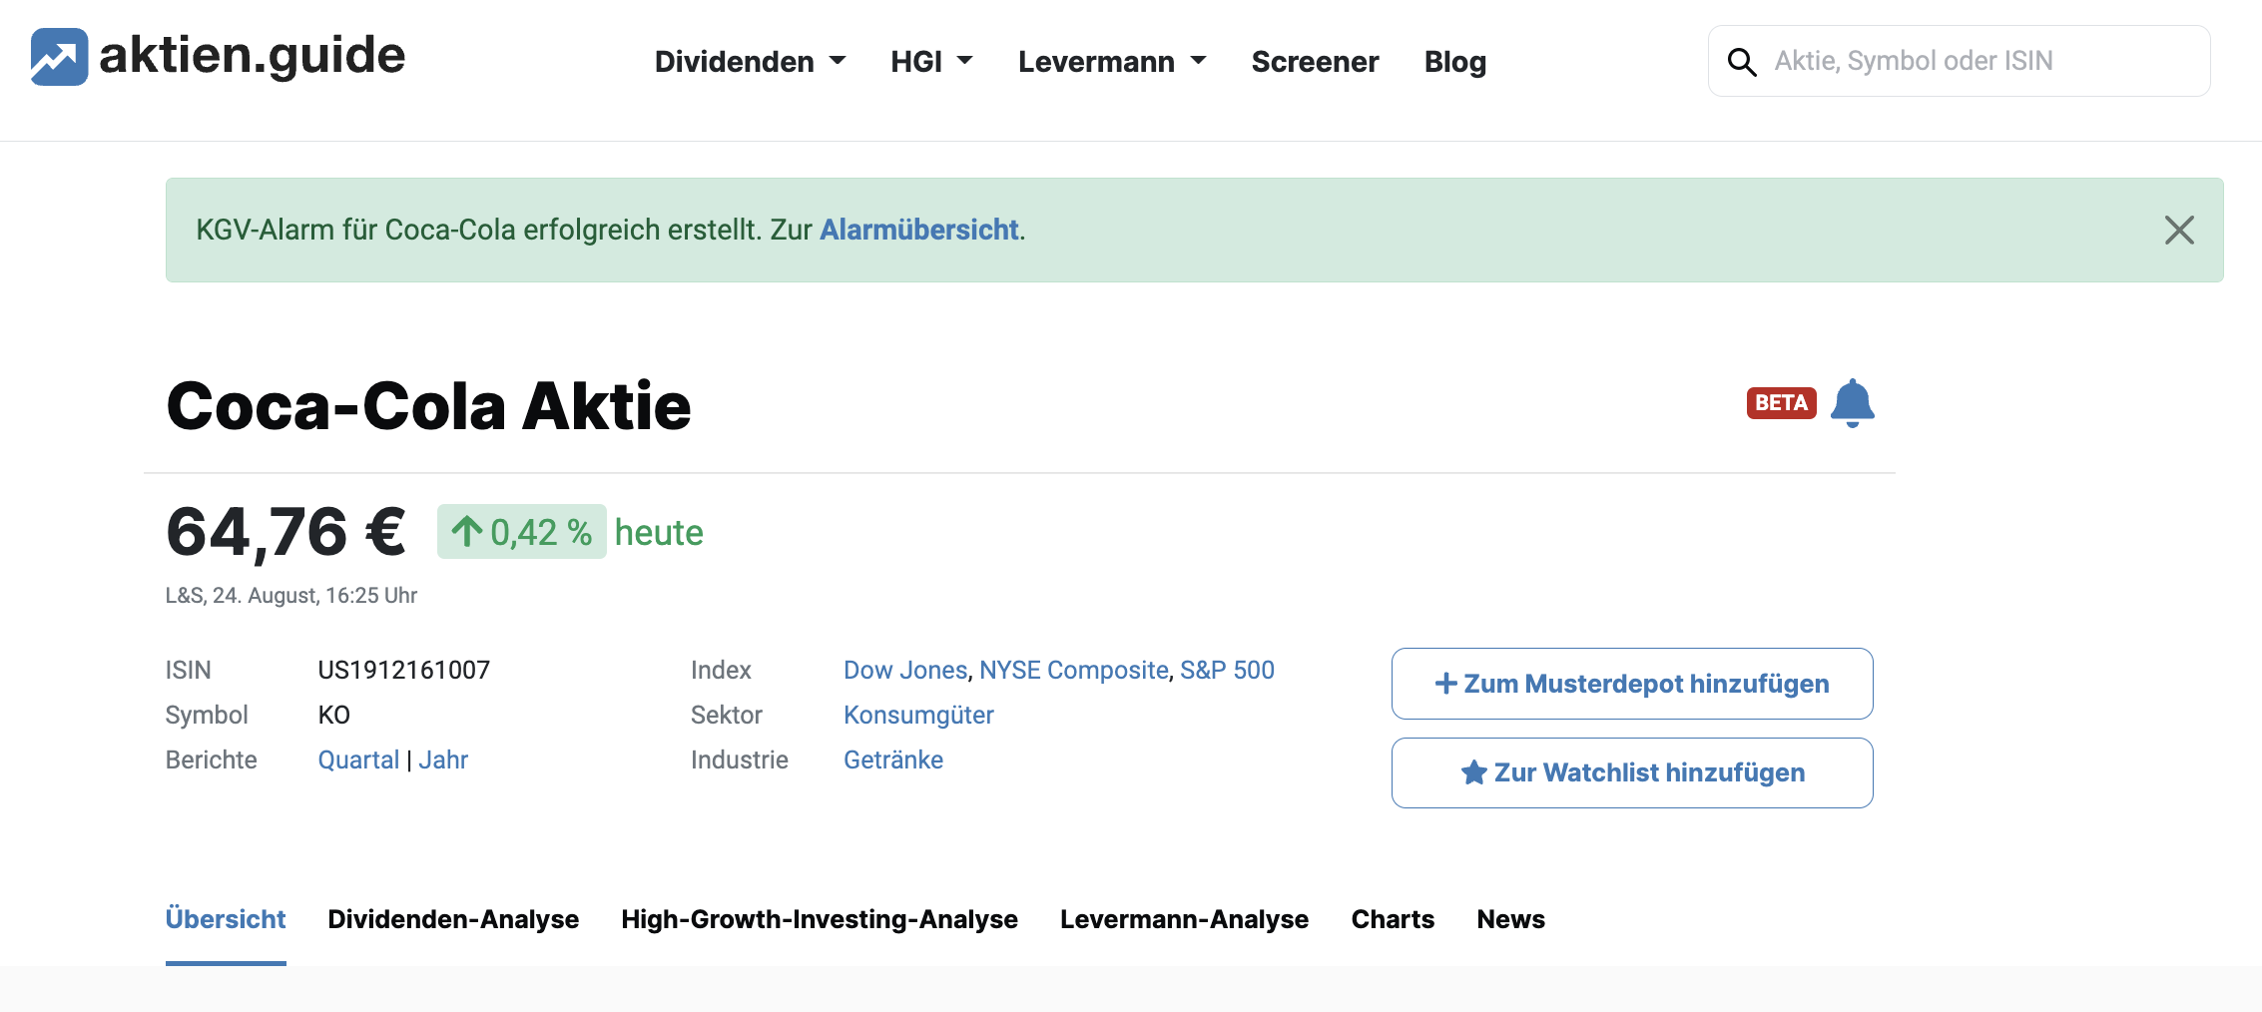Add Coca-Cola via Zum Musterdepot hinzufügen
The image size is (2262, 1012).
[1632, 684]
